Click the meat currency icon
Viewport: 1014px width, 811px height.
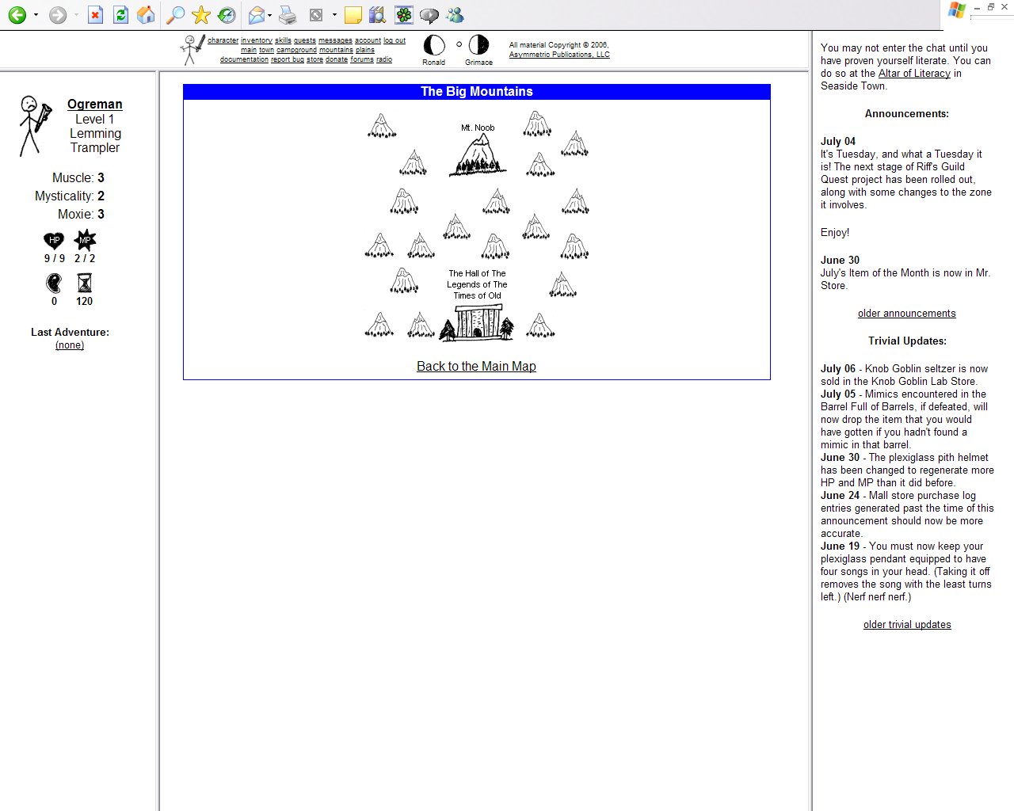point(54,283)
